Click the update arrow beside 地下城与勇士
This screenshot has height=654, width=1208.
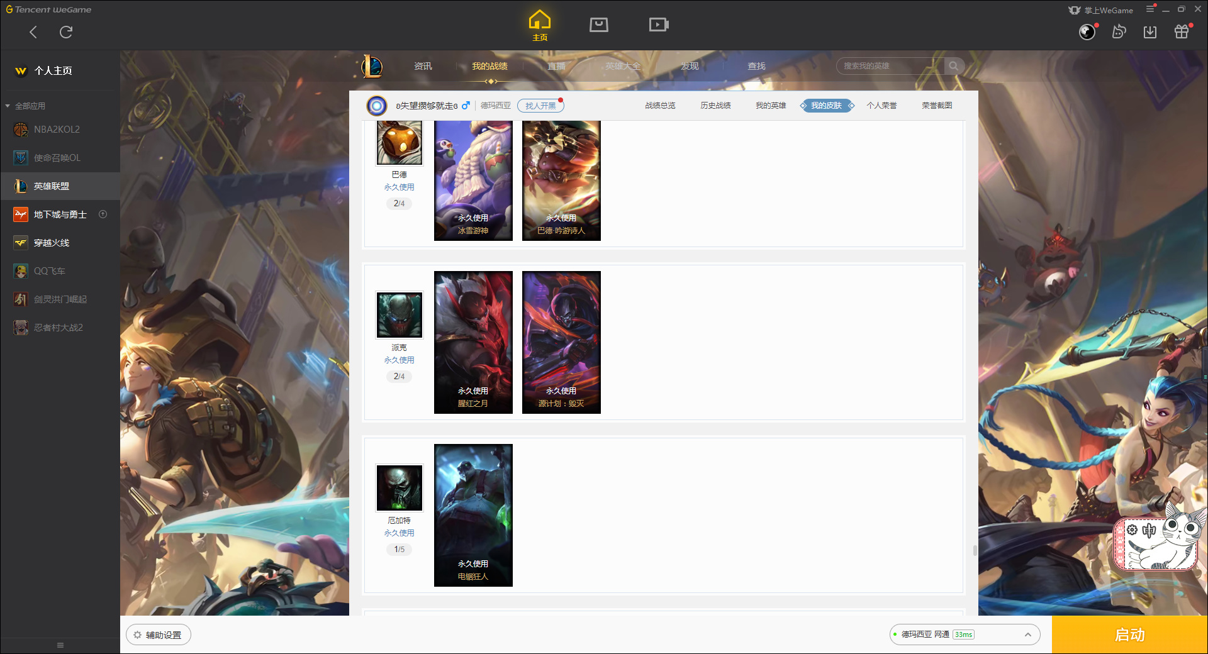103,214
